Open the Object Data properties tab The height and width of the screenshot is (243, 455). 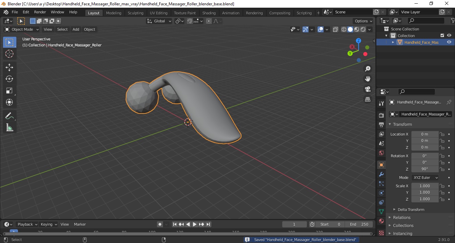click(x=381, y=212)
